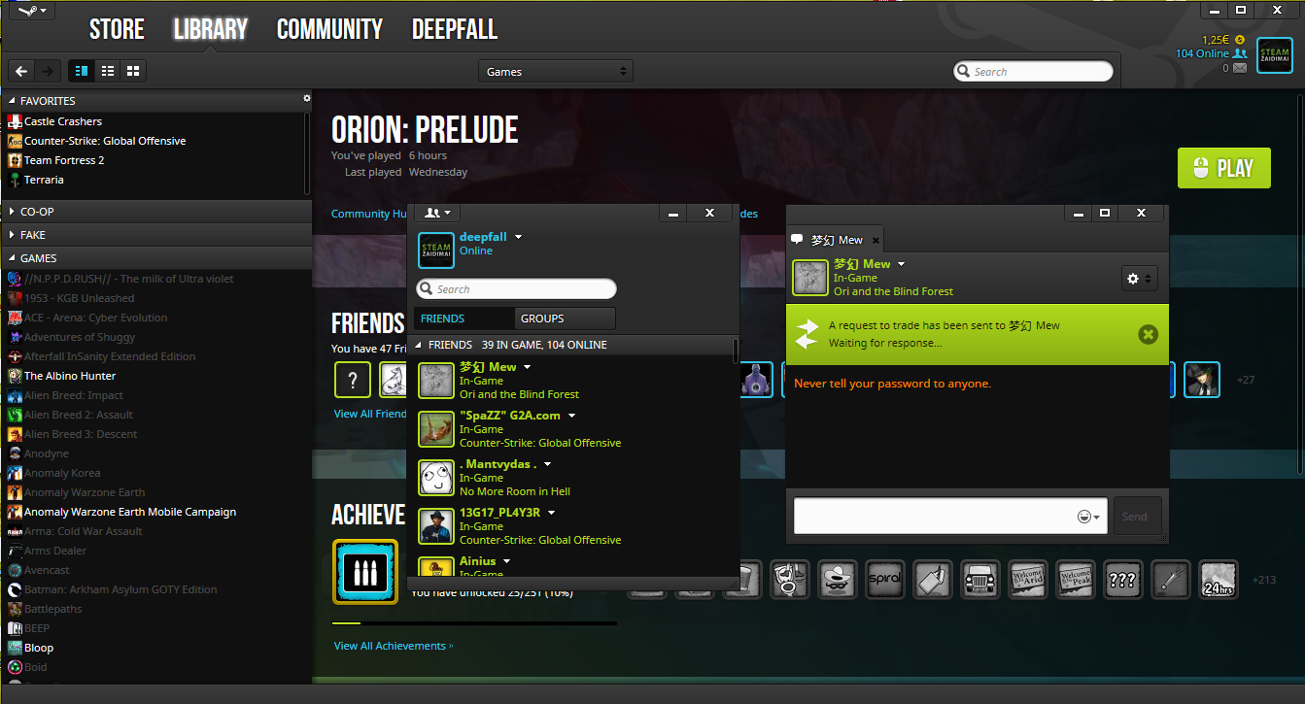Click the chat message input box
The height and width of the screenshot is (704, 1305).
pyautogui.click(x=951, y=516)
